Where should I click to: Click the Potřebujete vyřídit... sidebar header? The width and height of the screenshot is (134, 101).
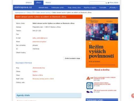[102, 100]
